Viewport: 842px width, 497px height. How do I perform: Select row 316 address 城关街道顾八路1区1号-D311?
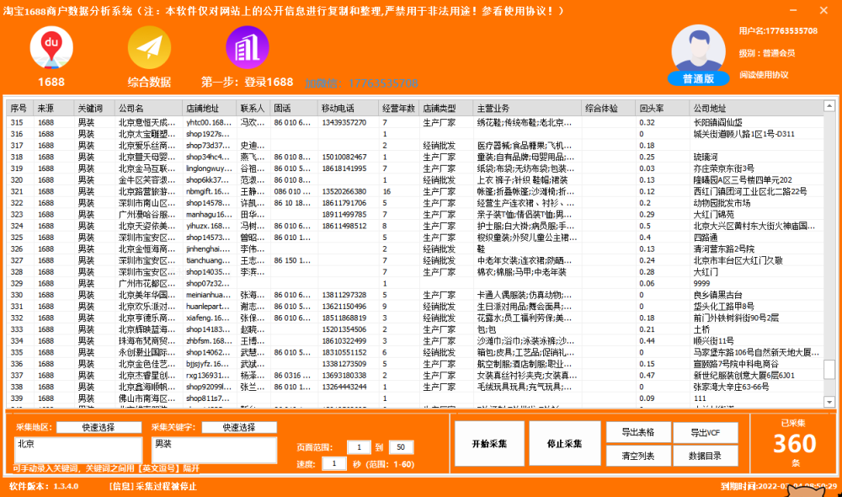[x=743, y=134]
